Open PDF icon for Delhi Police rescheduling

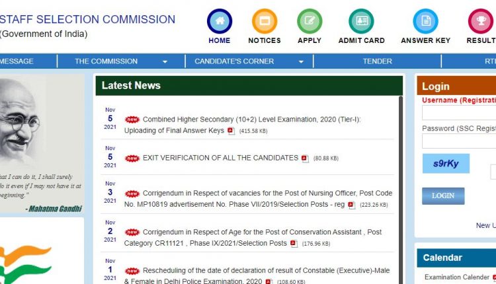(x=269, y=281)
